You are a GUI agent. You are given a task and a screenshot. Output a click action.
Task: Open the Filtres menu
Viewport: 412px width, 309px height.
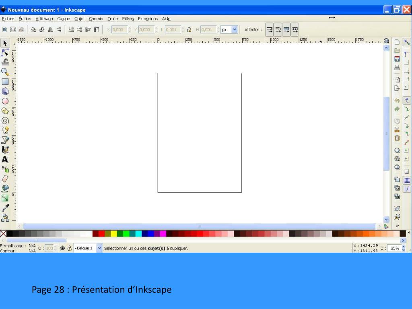click(128, 19)
